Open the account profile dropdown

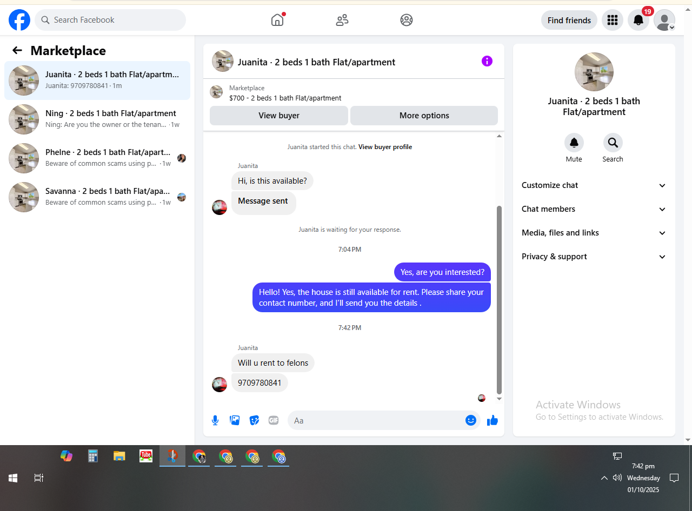(x=664, y=20)
